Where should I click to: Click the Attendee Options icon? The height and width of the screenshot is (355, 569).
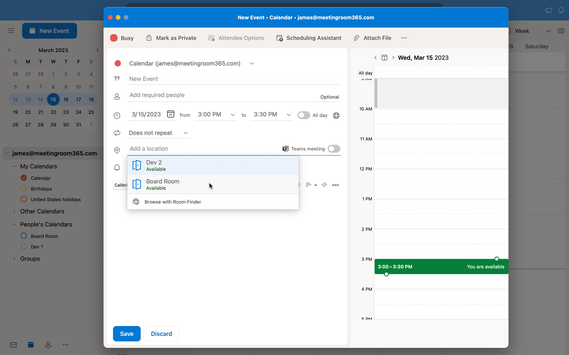[x=211, y=38]
